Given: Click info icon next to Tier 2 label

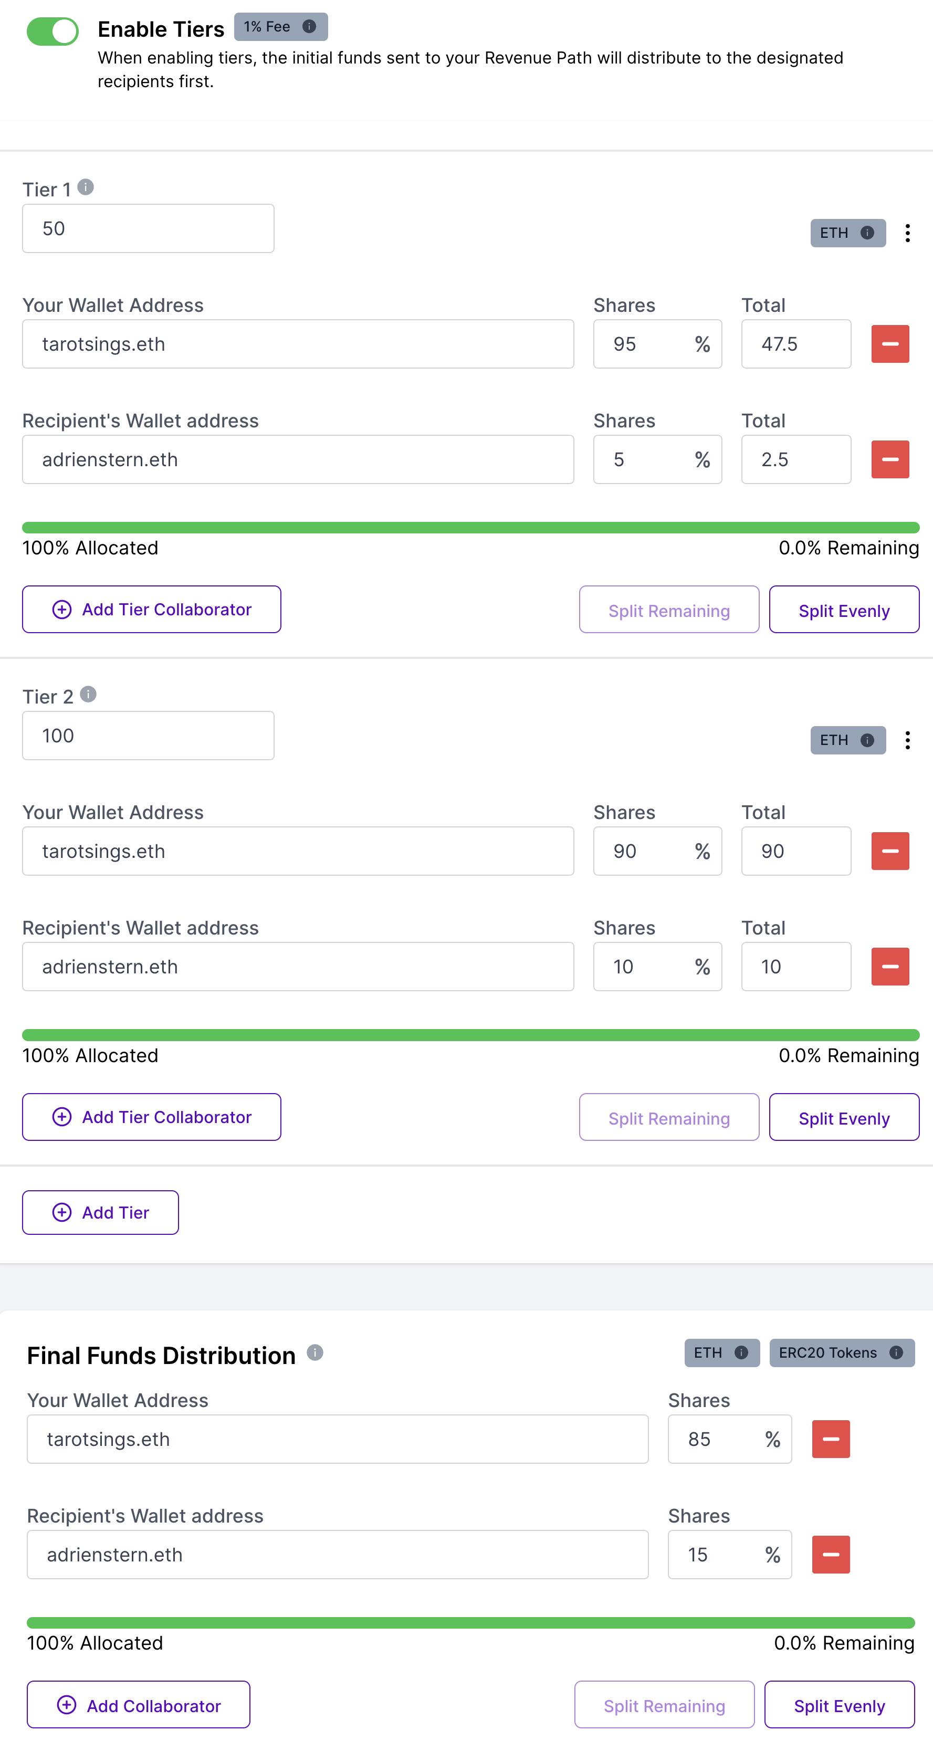Looking at the screenshot, I should tap(88, 694).
